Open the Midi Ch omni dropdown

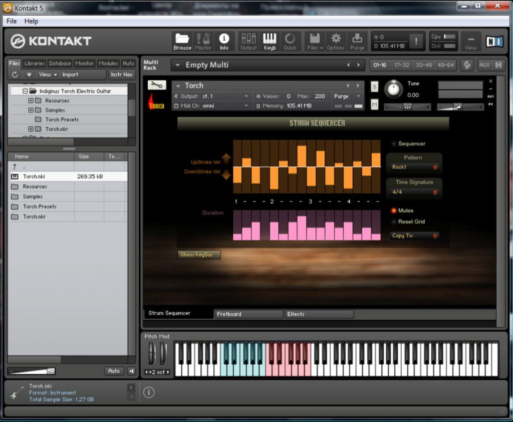pyautogui.click(x=211, y=106)
